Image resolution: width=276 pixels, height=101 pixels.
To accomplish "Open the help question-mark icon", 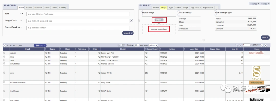I will [5, 45].
